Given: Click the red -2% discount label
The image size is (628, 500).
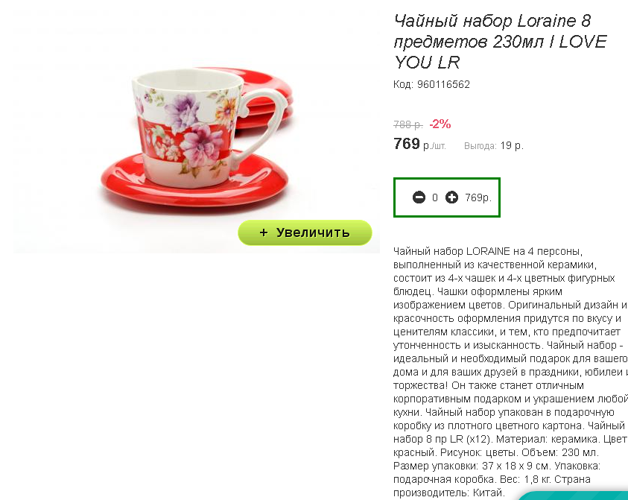Looking at the screenshot, I should (x=440, y=124).
